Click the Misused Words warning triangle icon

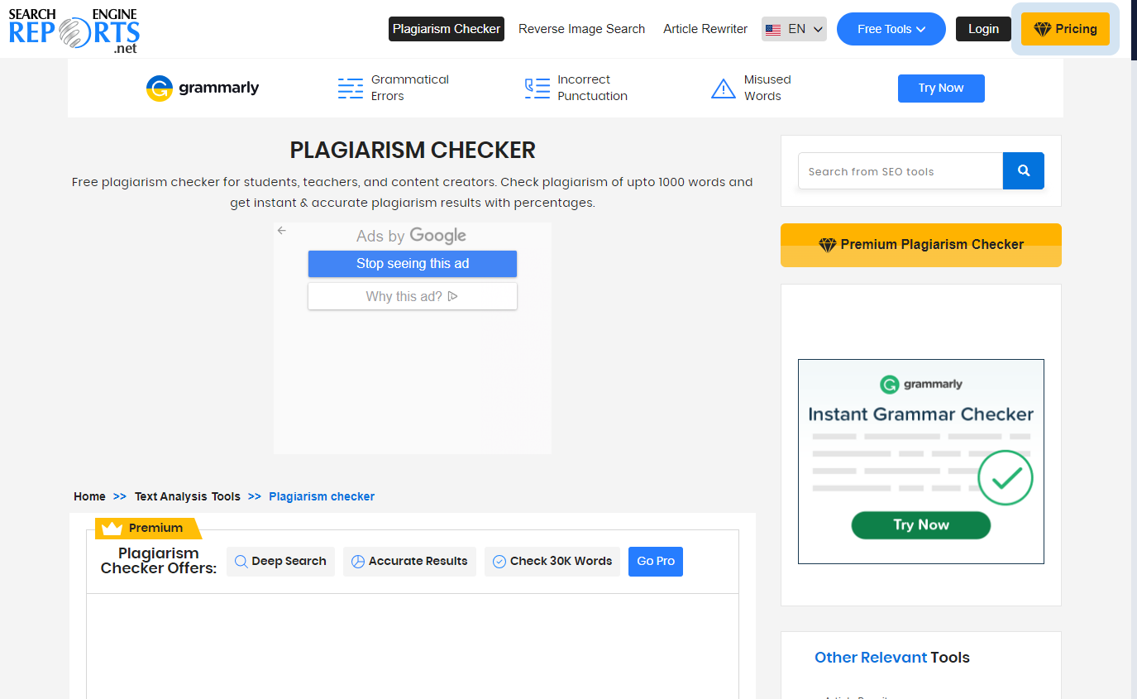(x=724, y=89)
